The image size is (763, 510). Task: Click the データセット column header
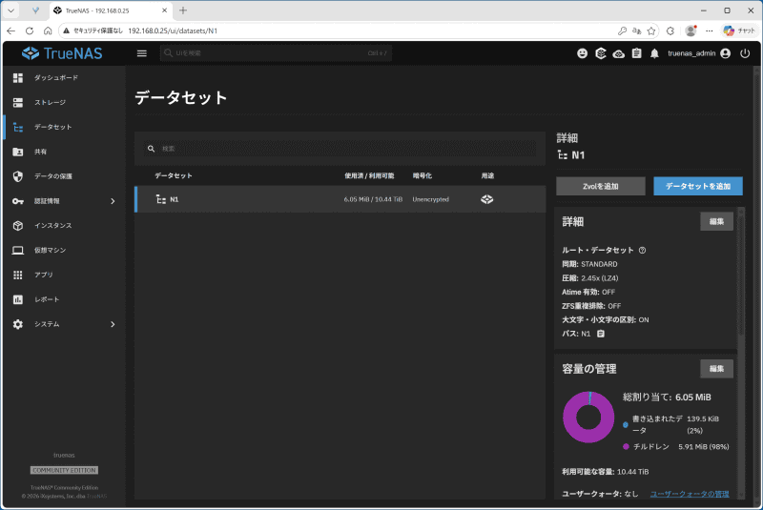(x=174, y=176)
